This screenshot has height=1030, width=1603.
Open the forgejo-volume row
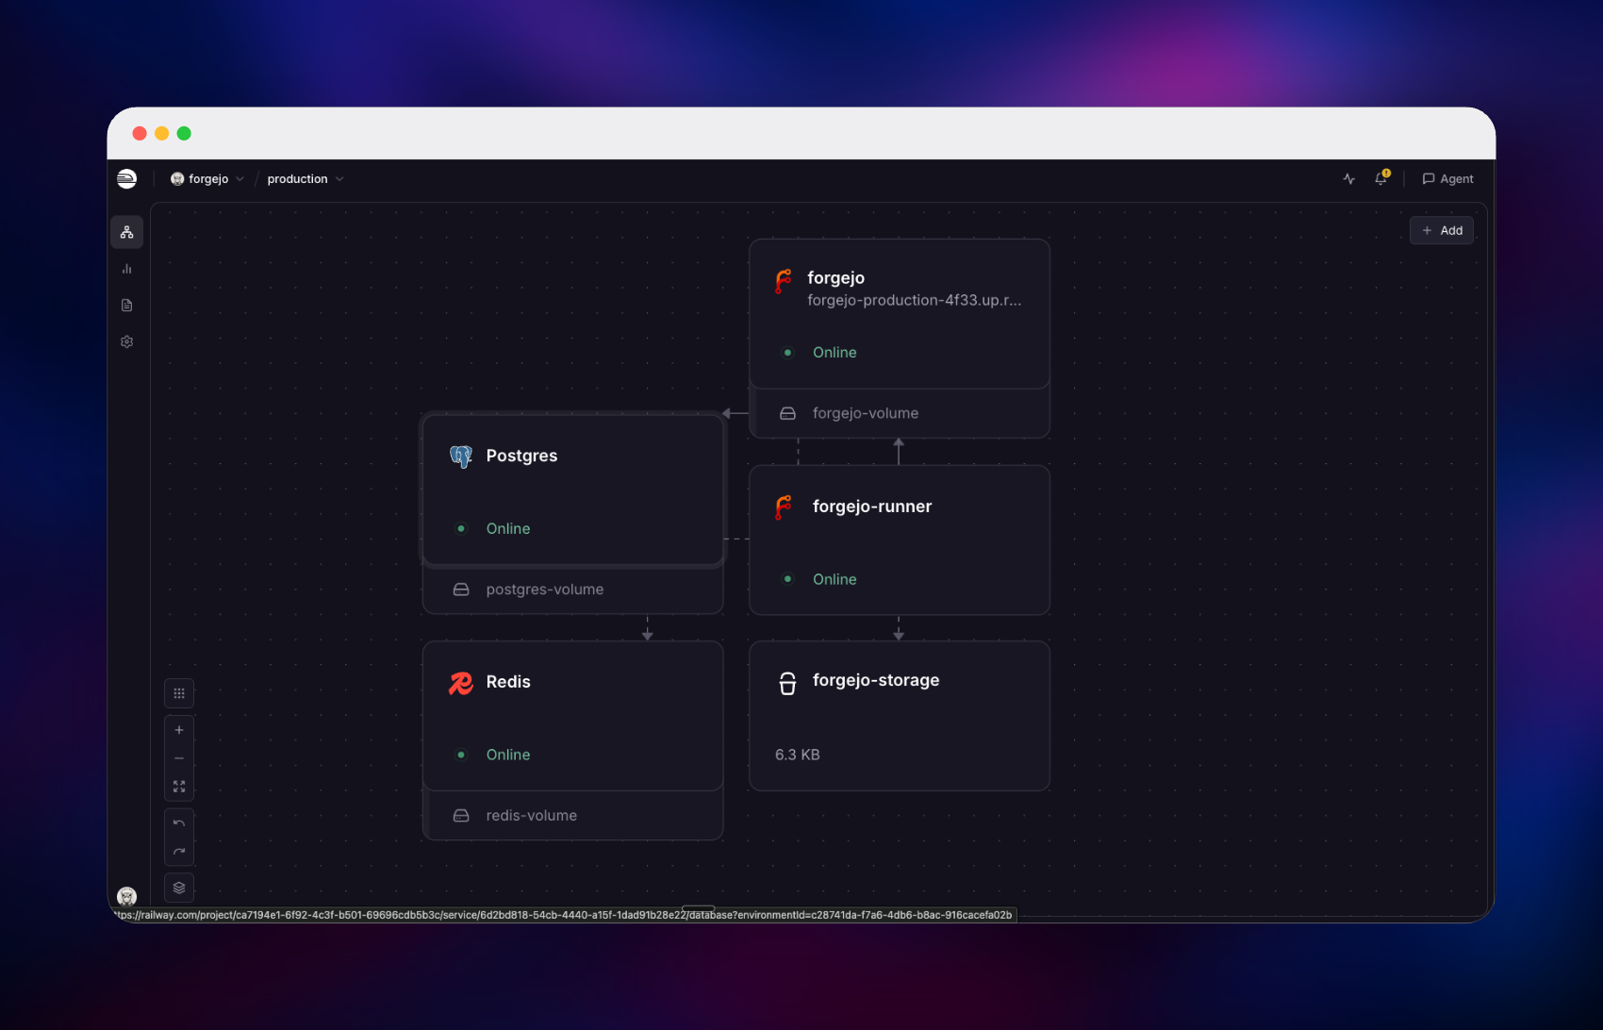tap(900, 413)
